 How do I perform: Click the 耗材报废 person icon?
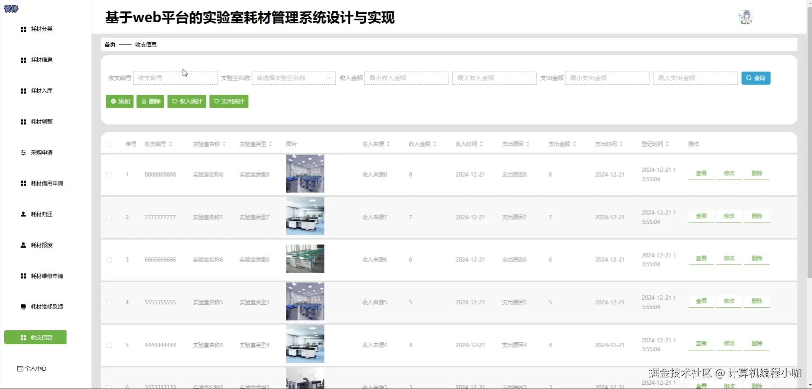point(23,245)
